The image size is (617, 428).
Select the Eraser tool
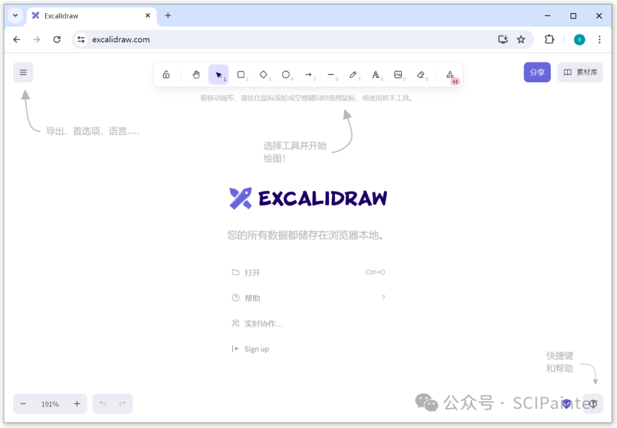pyautogui.click(x=421, y=74)
